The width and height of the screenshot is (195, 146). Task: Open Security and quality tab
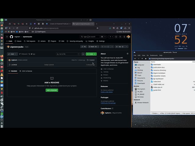[75, 41]
